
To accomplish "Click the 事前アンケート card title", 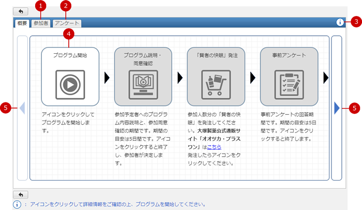I will coord(289,54).
